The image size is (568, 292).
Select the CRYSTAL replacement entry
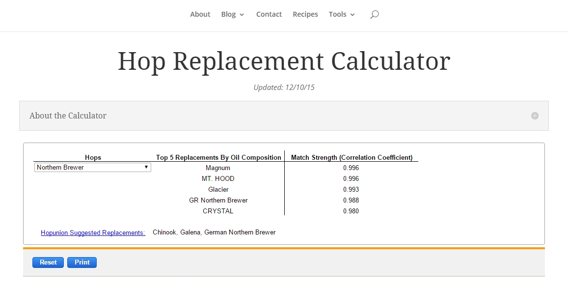tap(218, 211)
